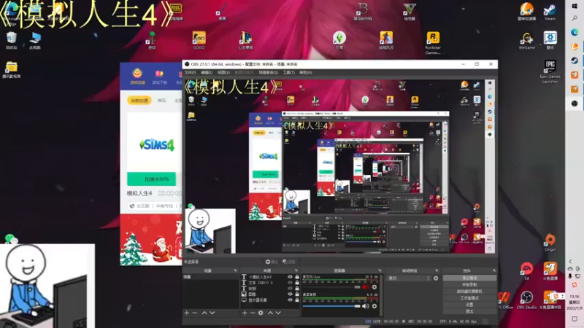Open the PUBG desktop shortcut
The image size is (584, 328).
click(176, 12)
